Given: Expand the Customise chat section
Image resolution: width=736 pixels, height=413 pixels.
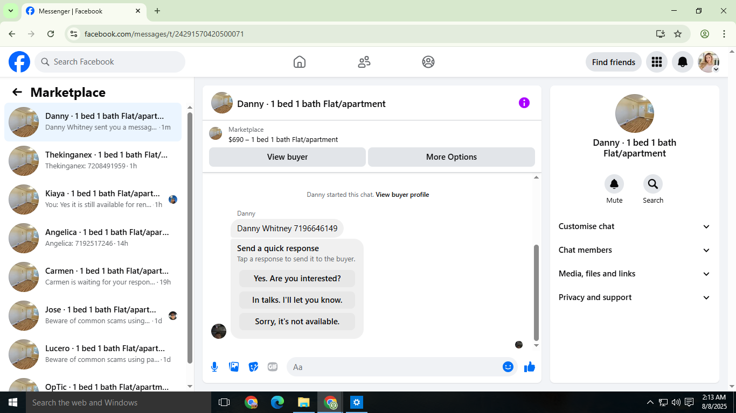Looking at the screenshot, I should tap(635, 226).
